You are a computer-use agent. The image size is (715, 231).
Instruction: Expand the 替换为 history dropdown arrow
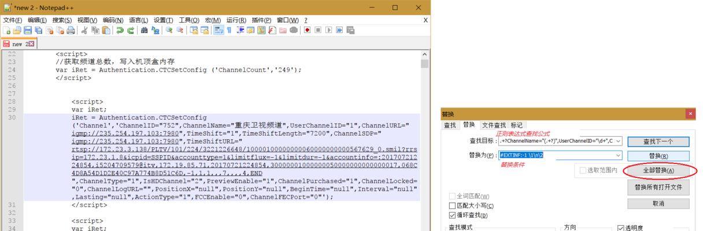click(618, 155)
